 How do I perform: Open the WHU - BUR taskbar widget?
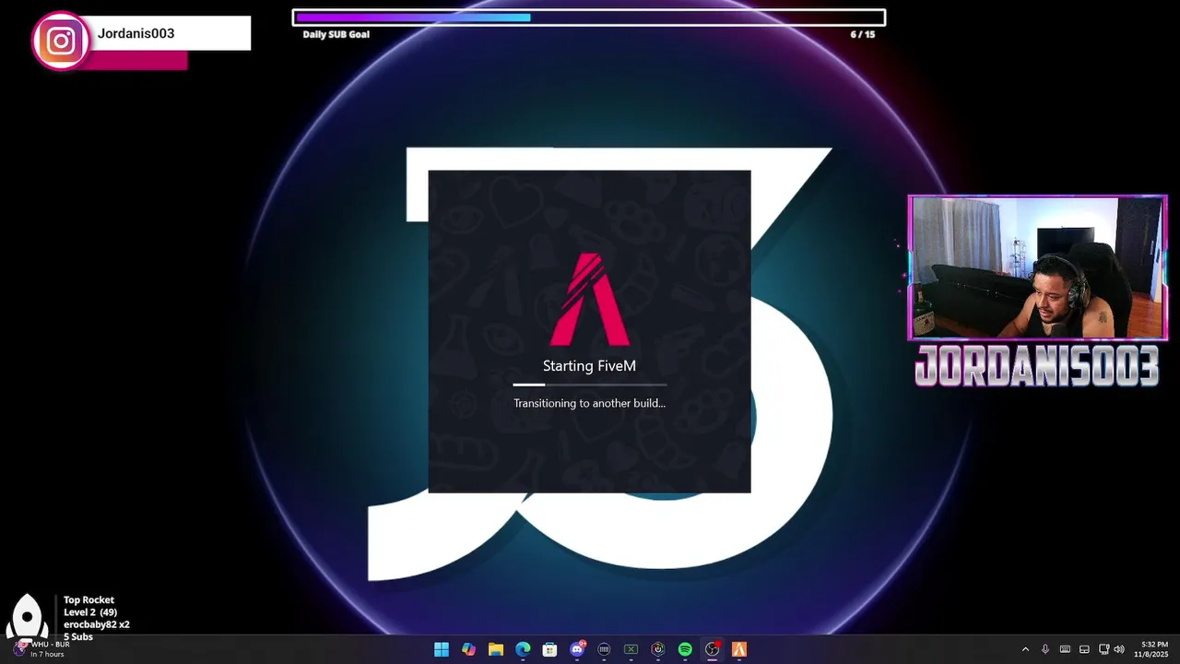41,649
